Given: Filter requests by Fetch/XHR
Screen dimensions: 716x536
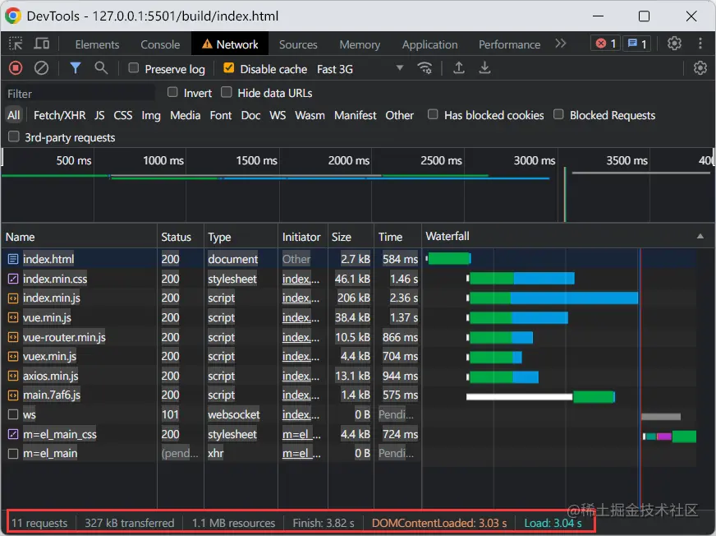Looking at the screenshot, I should [59, 115].
